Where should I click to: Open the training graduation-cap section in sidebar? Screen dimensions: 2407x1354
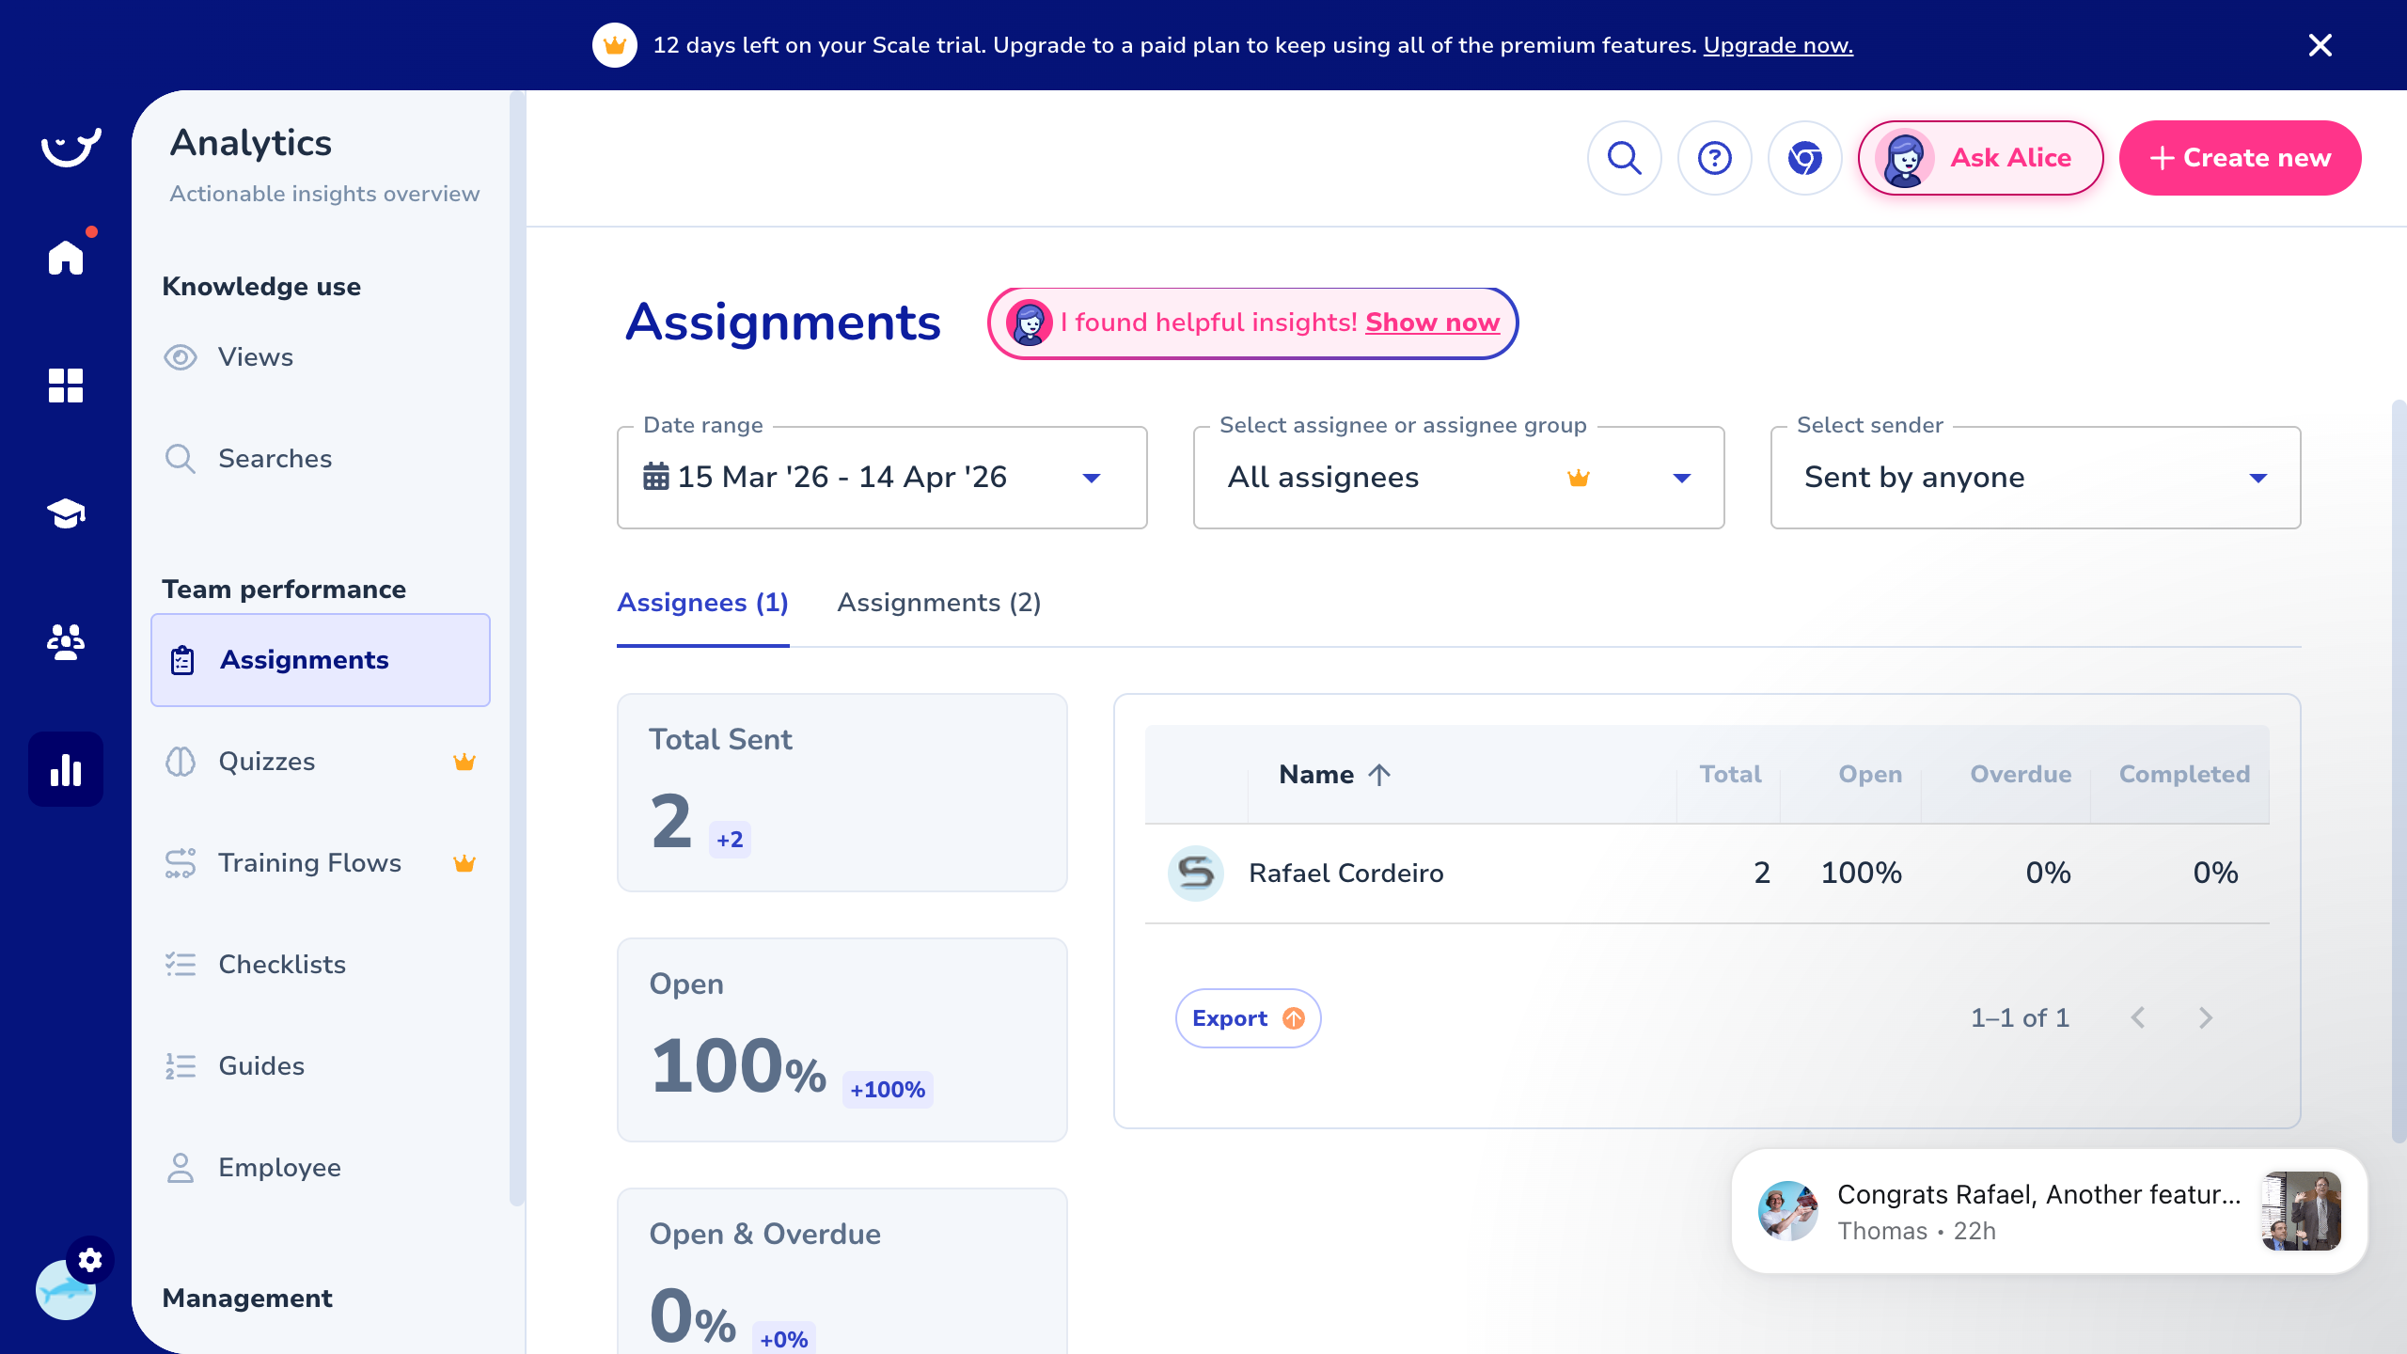click(65, 513)
